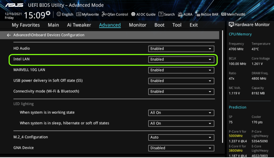
Task: Click the settings list vertical scrollbar
Action: click(222, 87)
